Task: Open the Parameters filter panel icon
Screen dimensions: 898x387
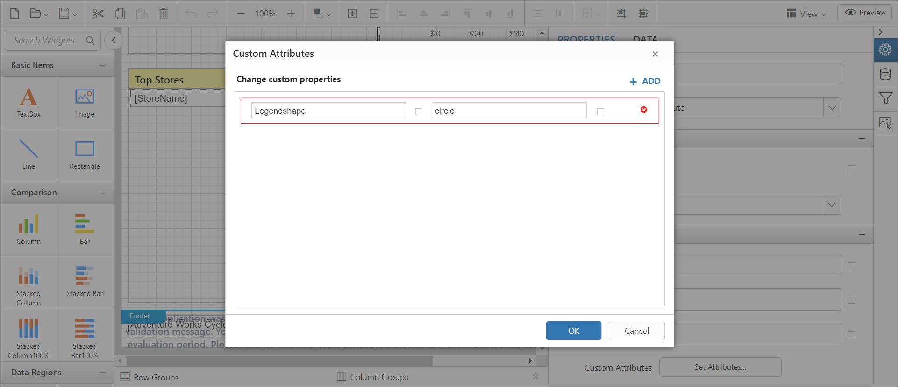Action: [885, 98]
